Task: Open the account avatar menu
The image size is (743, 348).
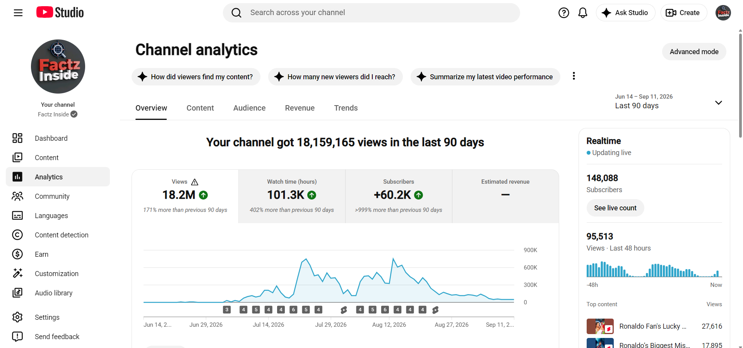Action: click(x=723, y=13)
